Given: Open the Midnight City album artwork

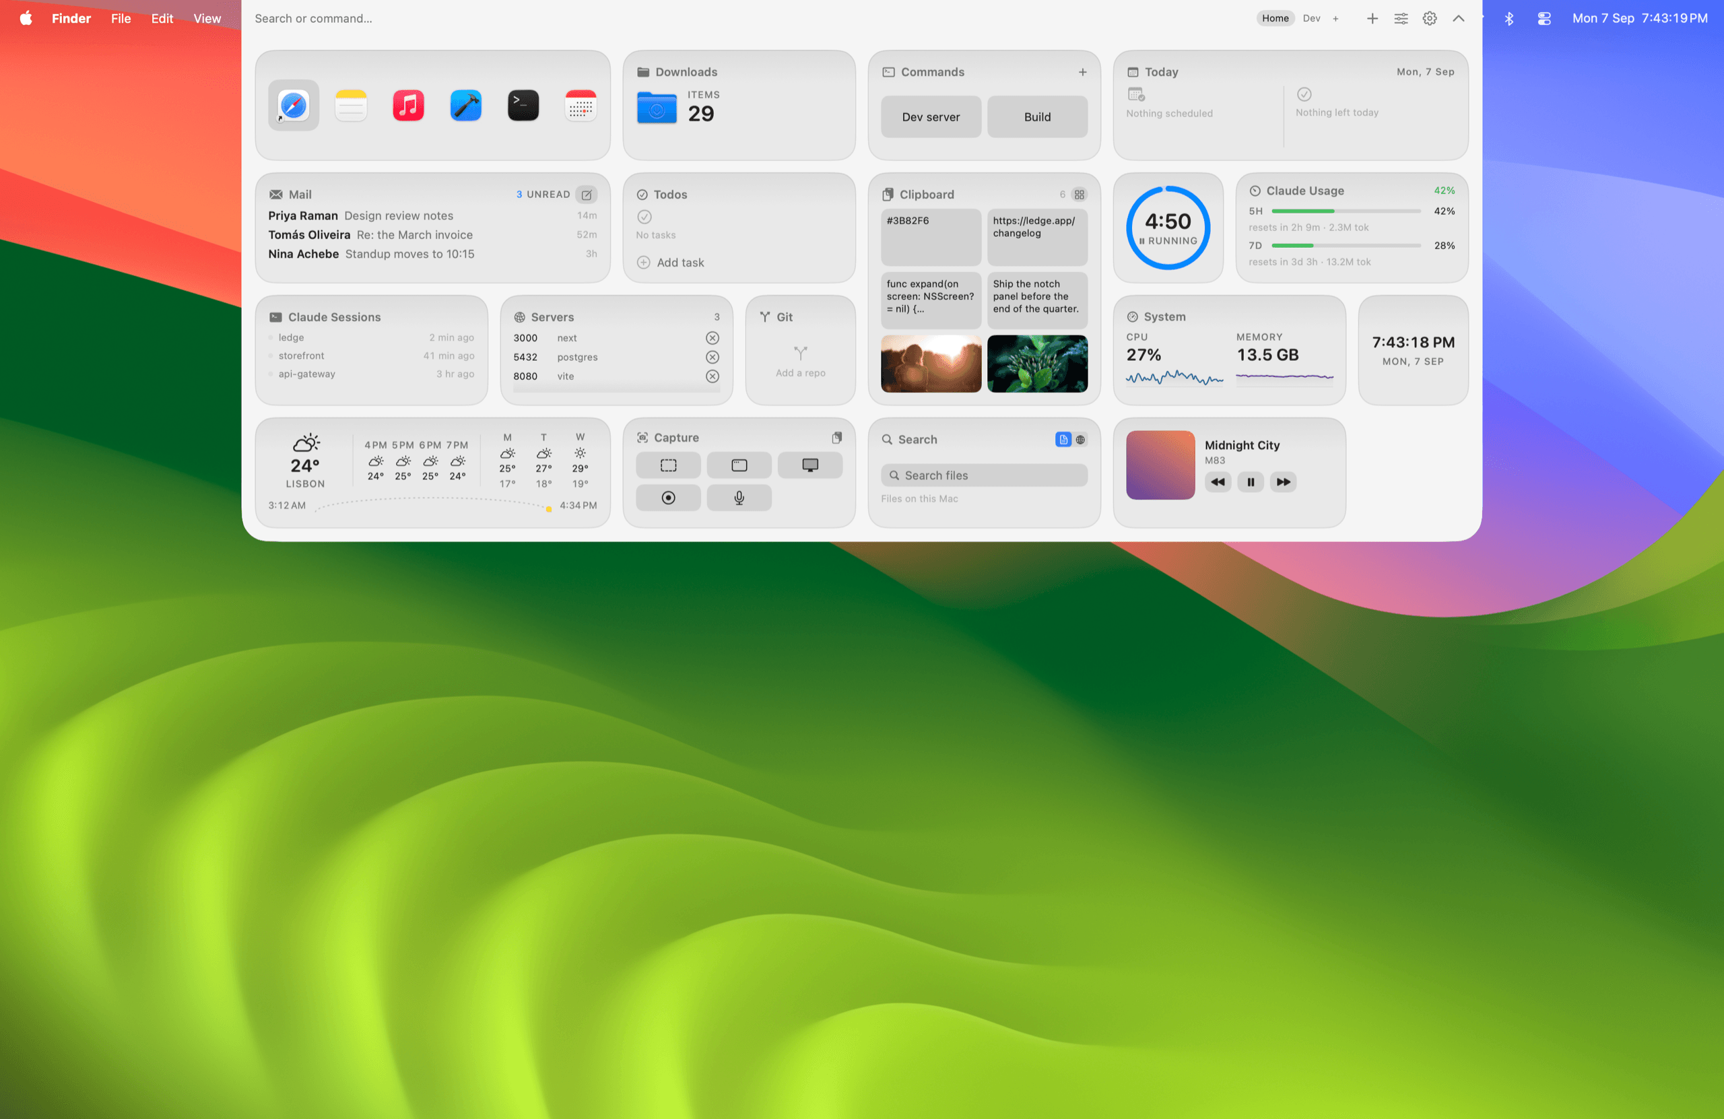Looking at the screenshot, I should pos(1160,465).
